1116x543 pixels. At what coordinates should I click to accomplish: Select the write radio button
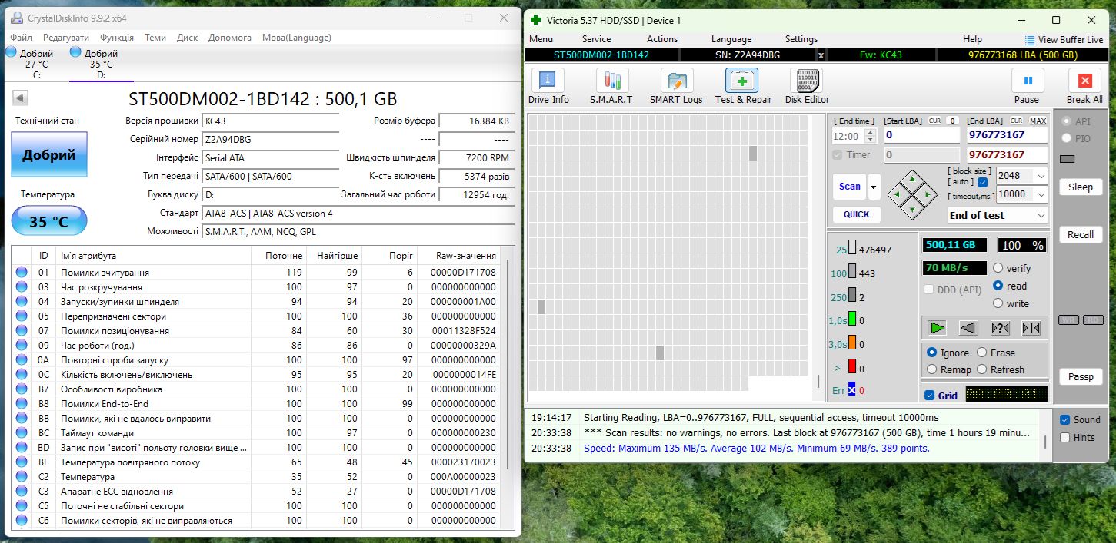pyautogui.click(x=998, y=303)
